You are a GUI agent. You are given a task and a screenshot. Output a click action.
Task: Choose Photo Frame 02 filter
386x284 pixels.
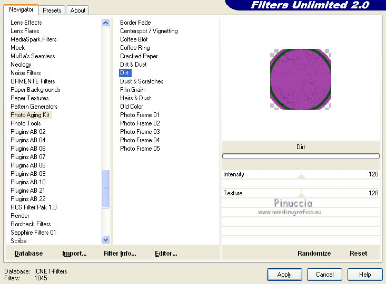pyautogui.click(x=140, y=123)
